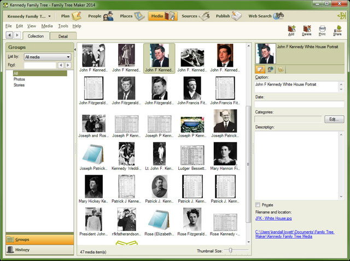Viewport: 350px width, 261px height.
Task: Switch to the Detail tab
Action: (63, 37)
